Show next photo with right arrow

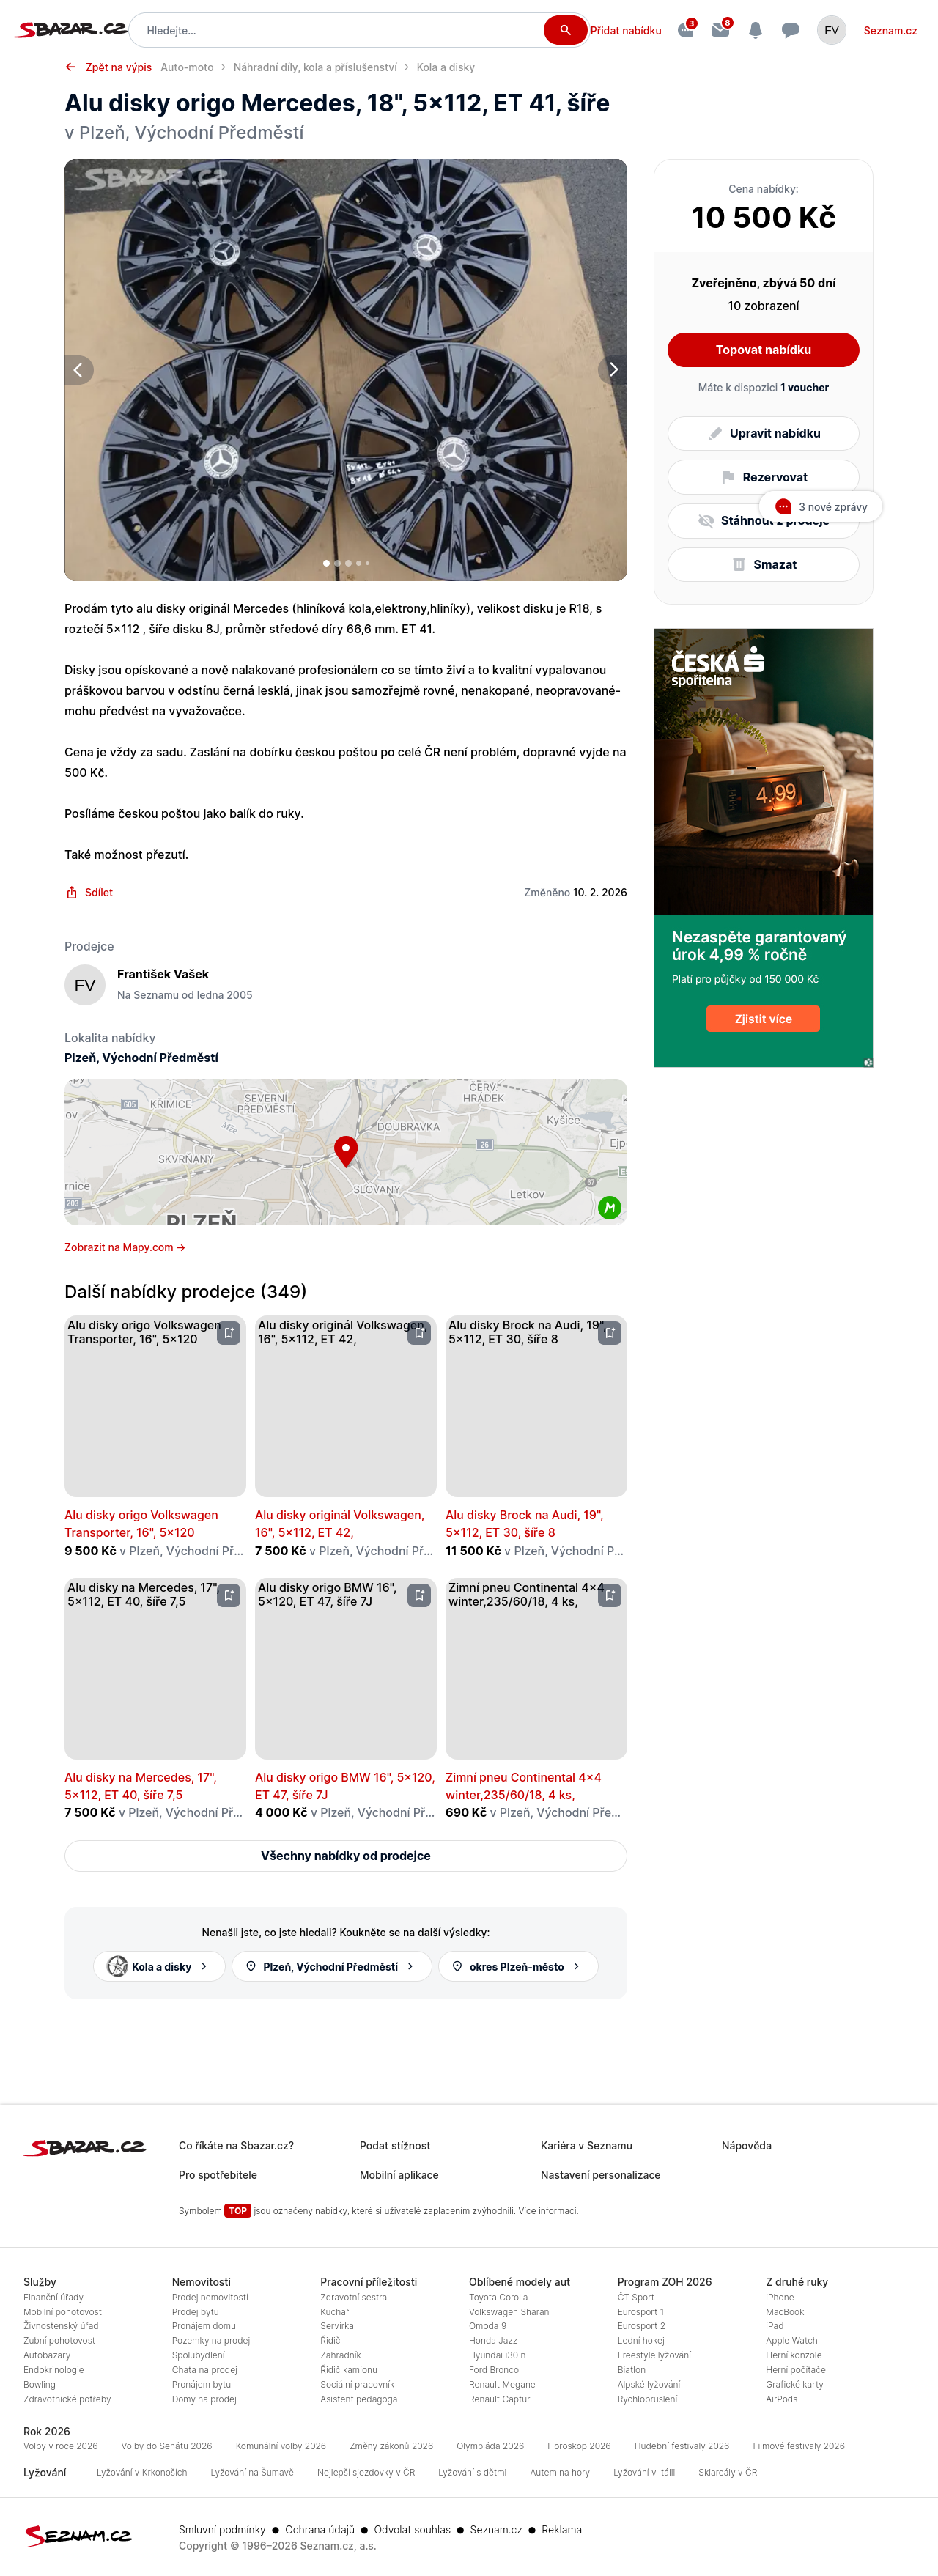[613, 370]
